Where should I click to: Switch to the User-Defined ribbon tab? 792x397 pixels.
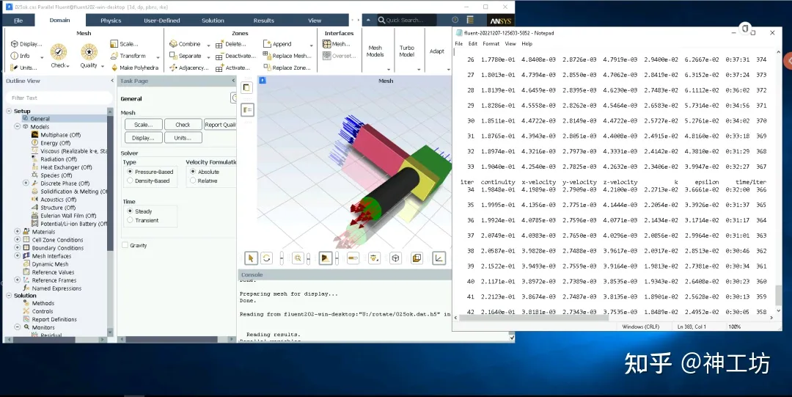click(161, 21)
